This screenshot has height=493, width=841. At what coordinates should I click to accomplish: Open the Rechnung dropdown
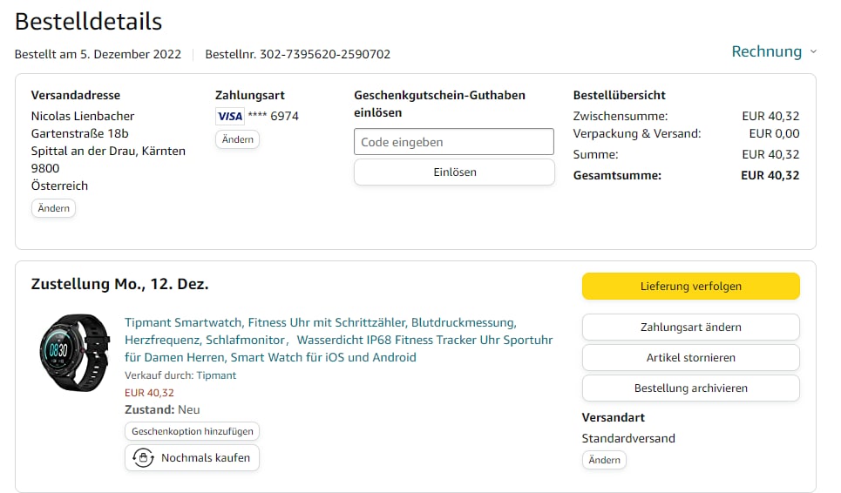(x=766, y=51)
